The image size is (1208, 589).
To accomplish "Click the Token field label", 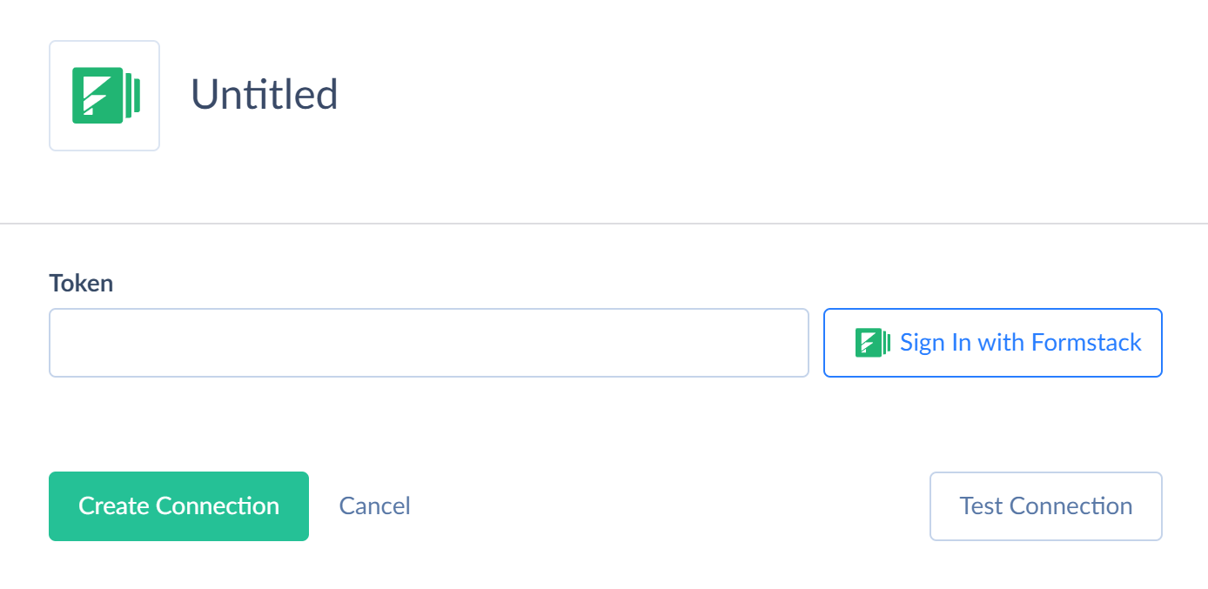I will (81, 283).
